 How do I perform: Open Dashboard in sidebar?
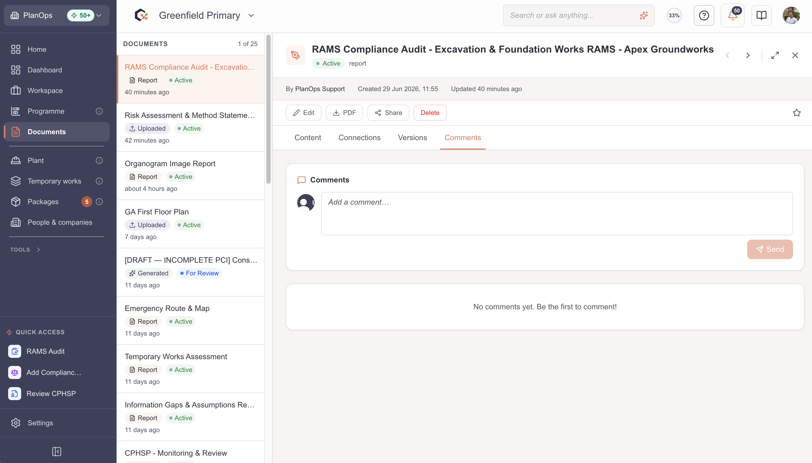point(57,70)
